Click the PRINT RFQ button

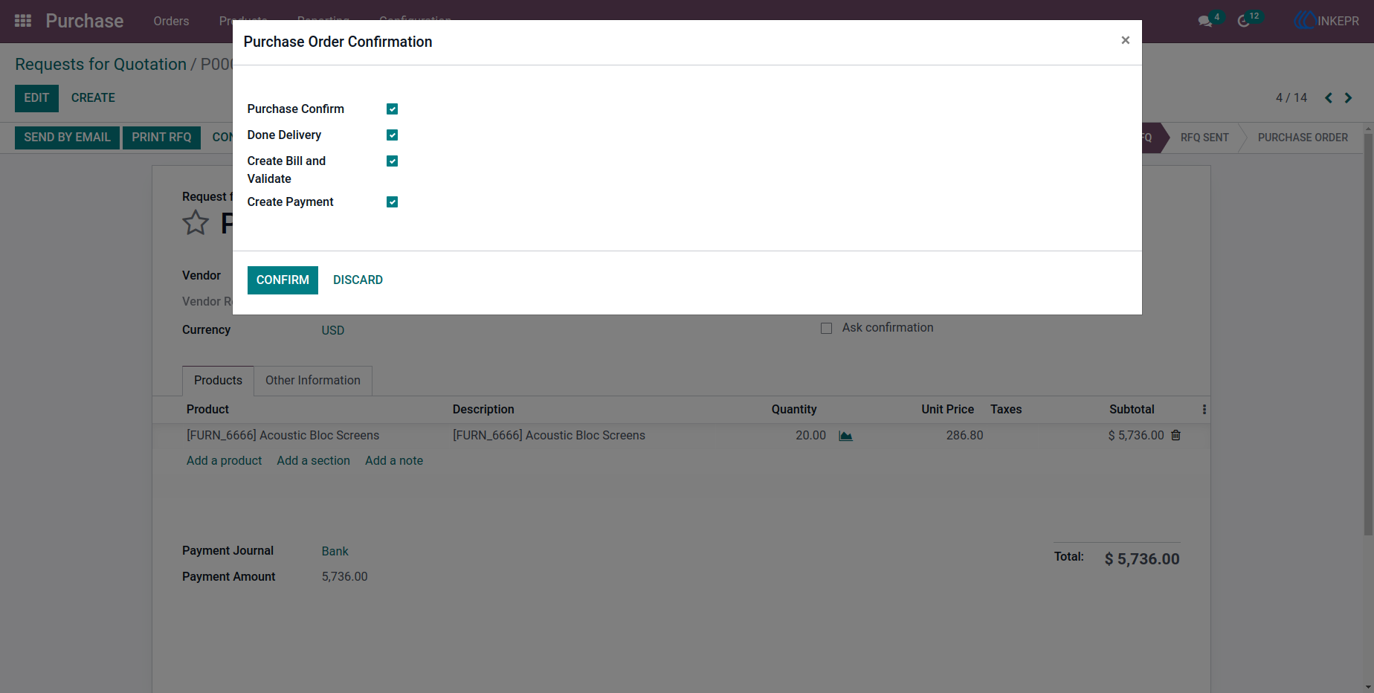coord(161,138)
